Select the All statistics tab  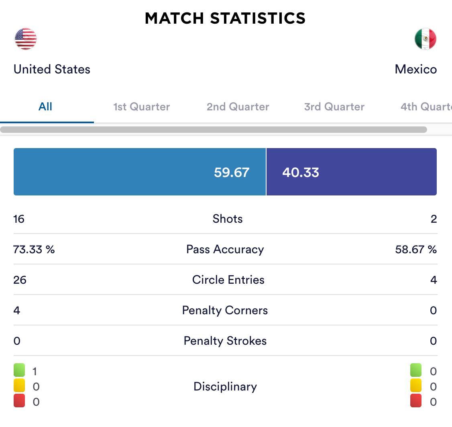point(45,107)
